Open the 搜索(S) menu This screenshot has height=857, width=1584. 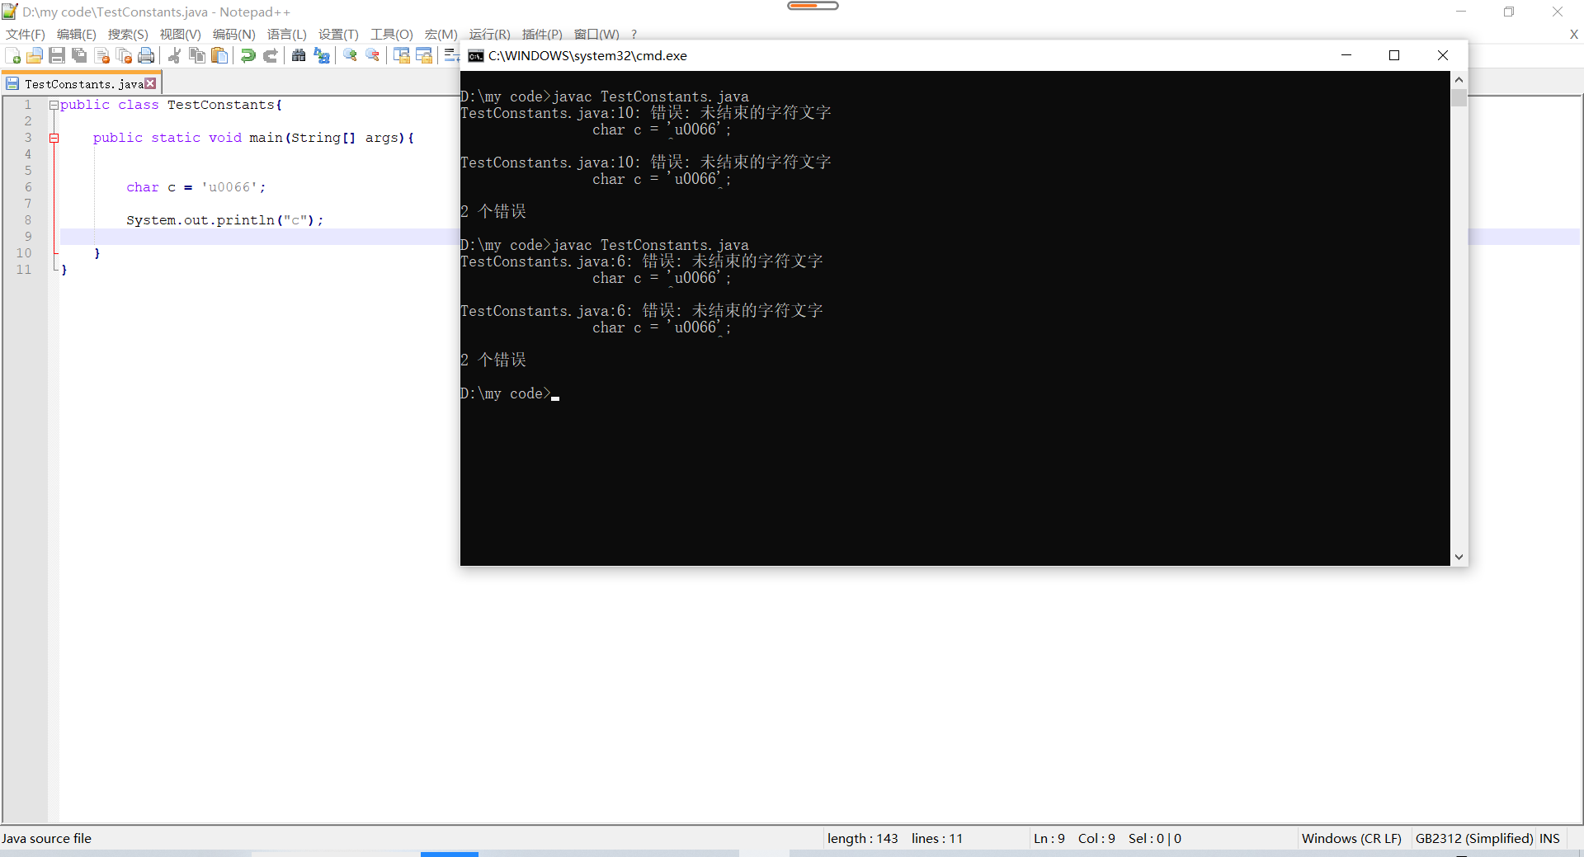coord(128,34)
